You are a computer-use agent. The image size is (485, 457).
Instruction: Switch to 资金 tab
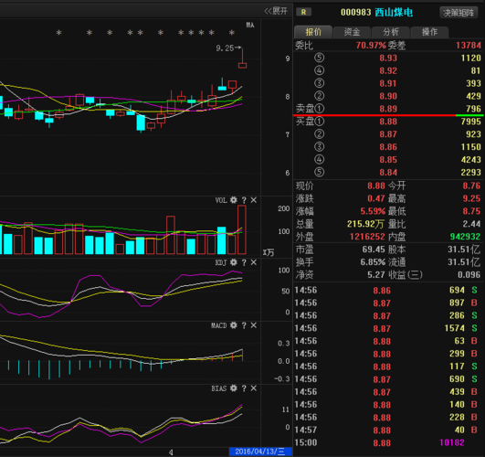pyautogui.click(x=352, y=32)
